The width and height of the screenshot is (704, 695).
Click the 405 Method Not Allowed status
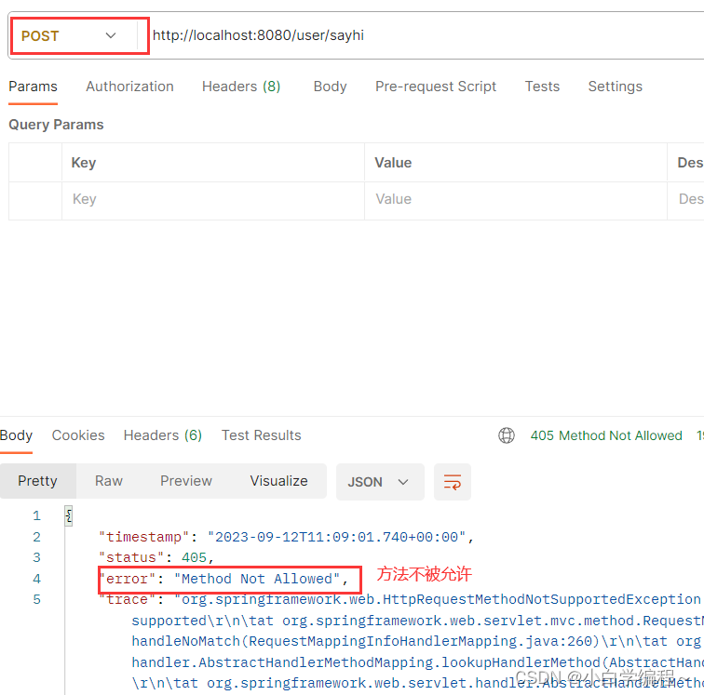[x=606, y=435]
